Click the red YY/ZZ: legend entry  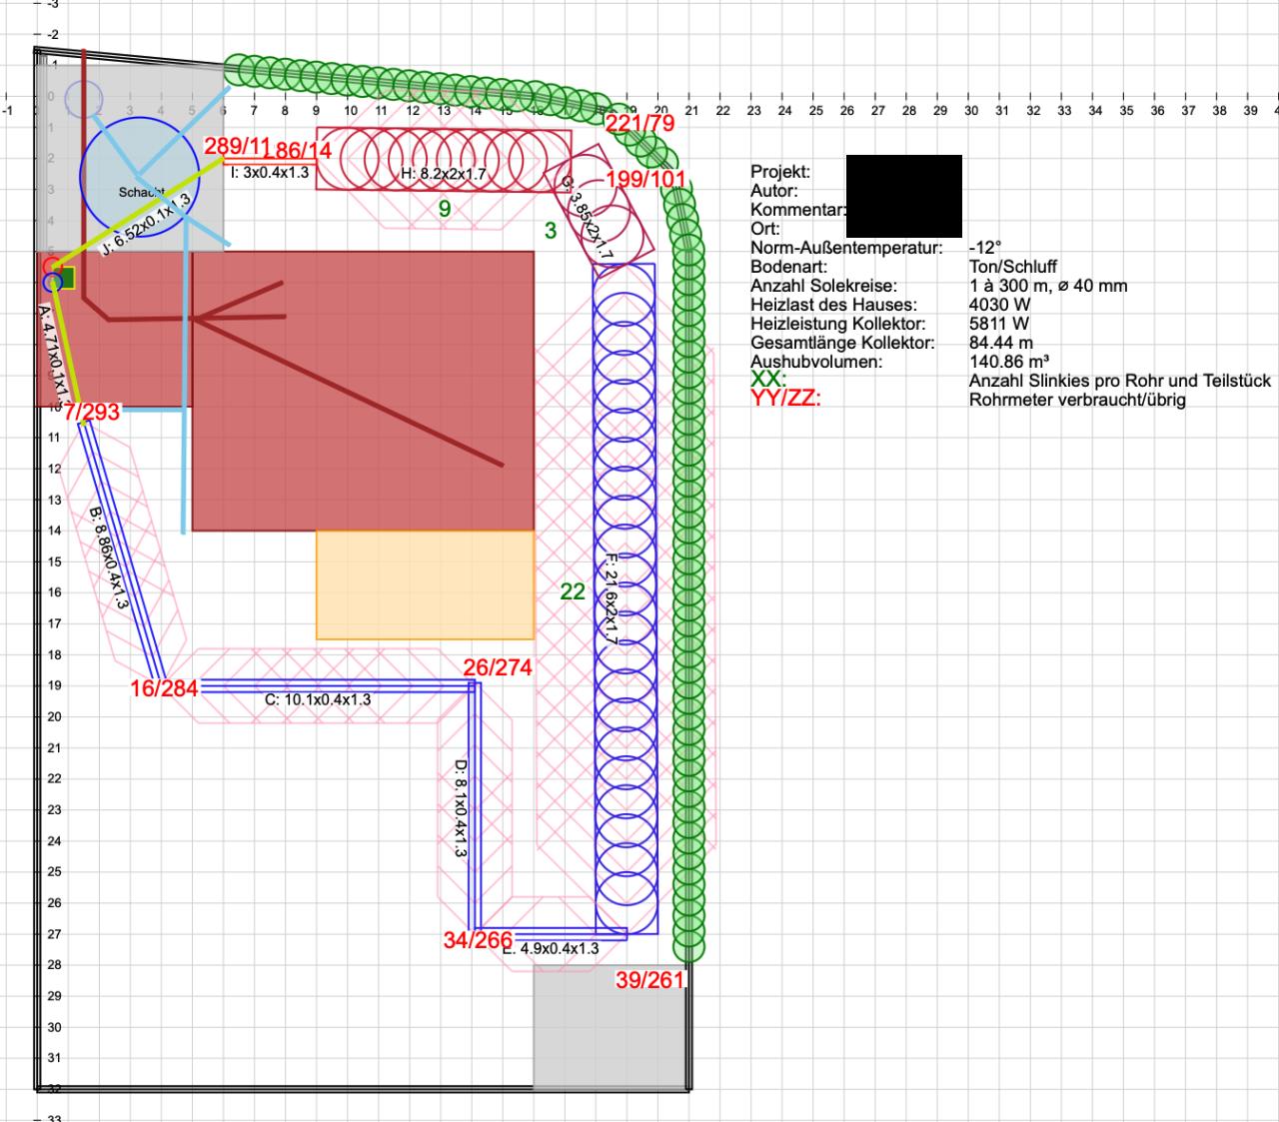point(785,400)
